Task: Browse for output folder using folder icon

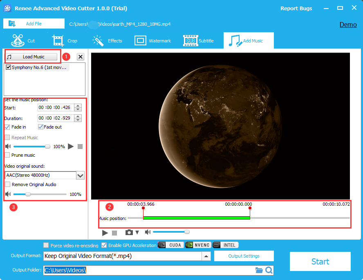Action: click(259, 270)
